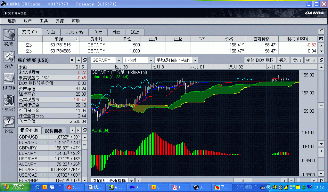
Task: Select the line drawing tool icon
Action: point(314,60)
